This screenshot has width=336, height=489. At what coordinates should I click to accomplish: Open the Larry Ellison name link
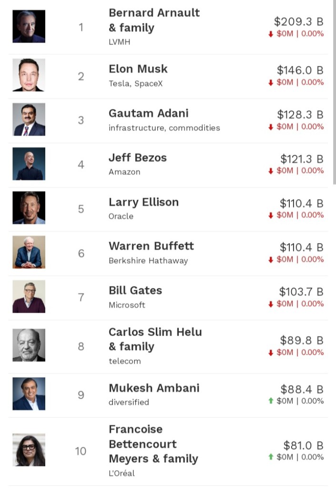(143, 202)
